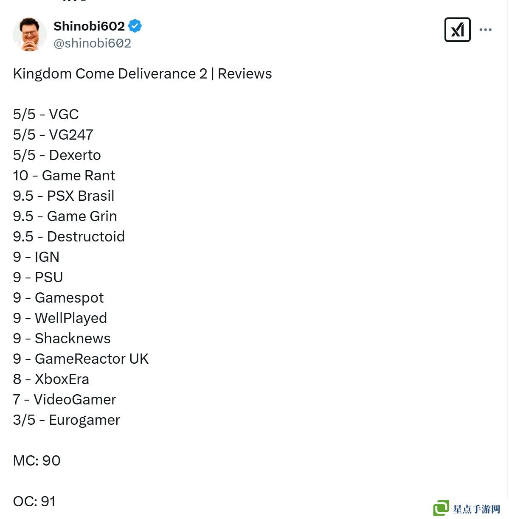
Task: Click the green watermark logo icon
Action: point(441,508)
